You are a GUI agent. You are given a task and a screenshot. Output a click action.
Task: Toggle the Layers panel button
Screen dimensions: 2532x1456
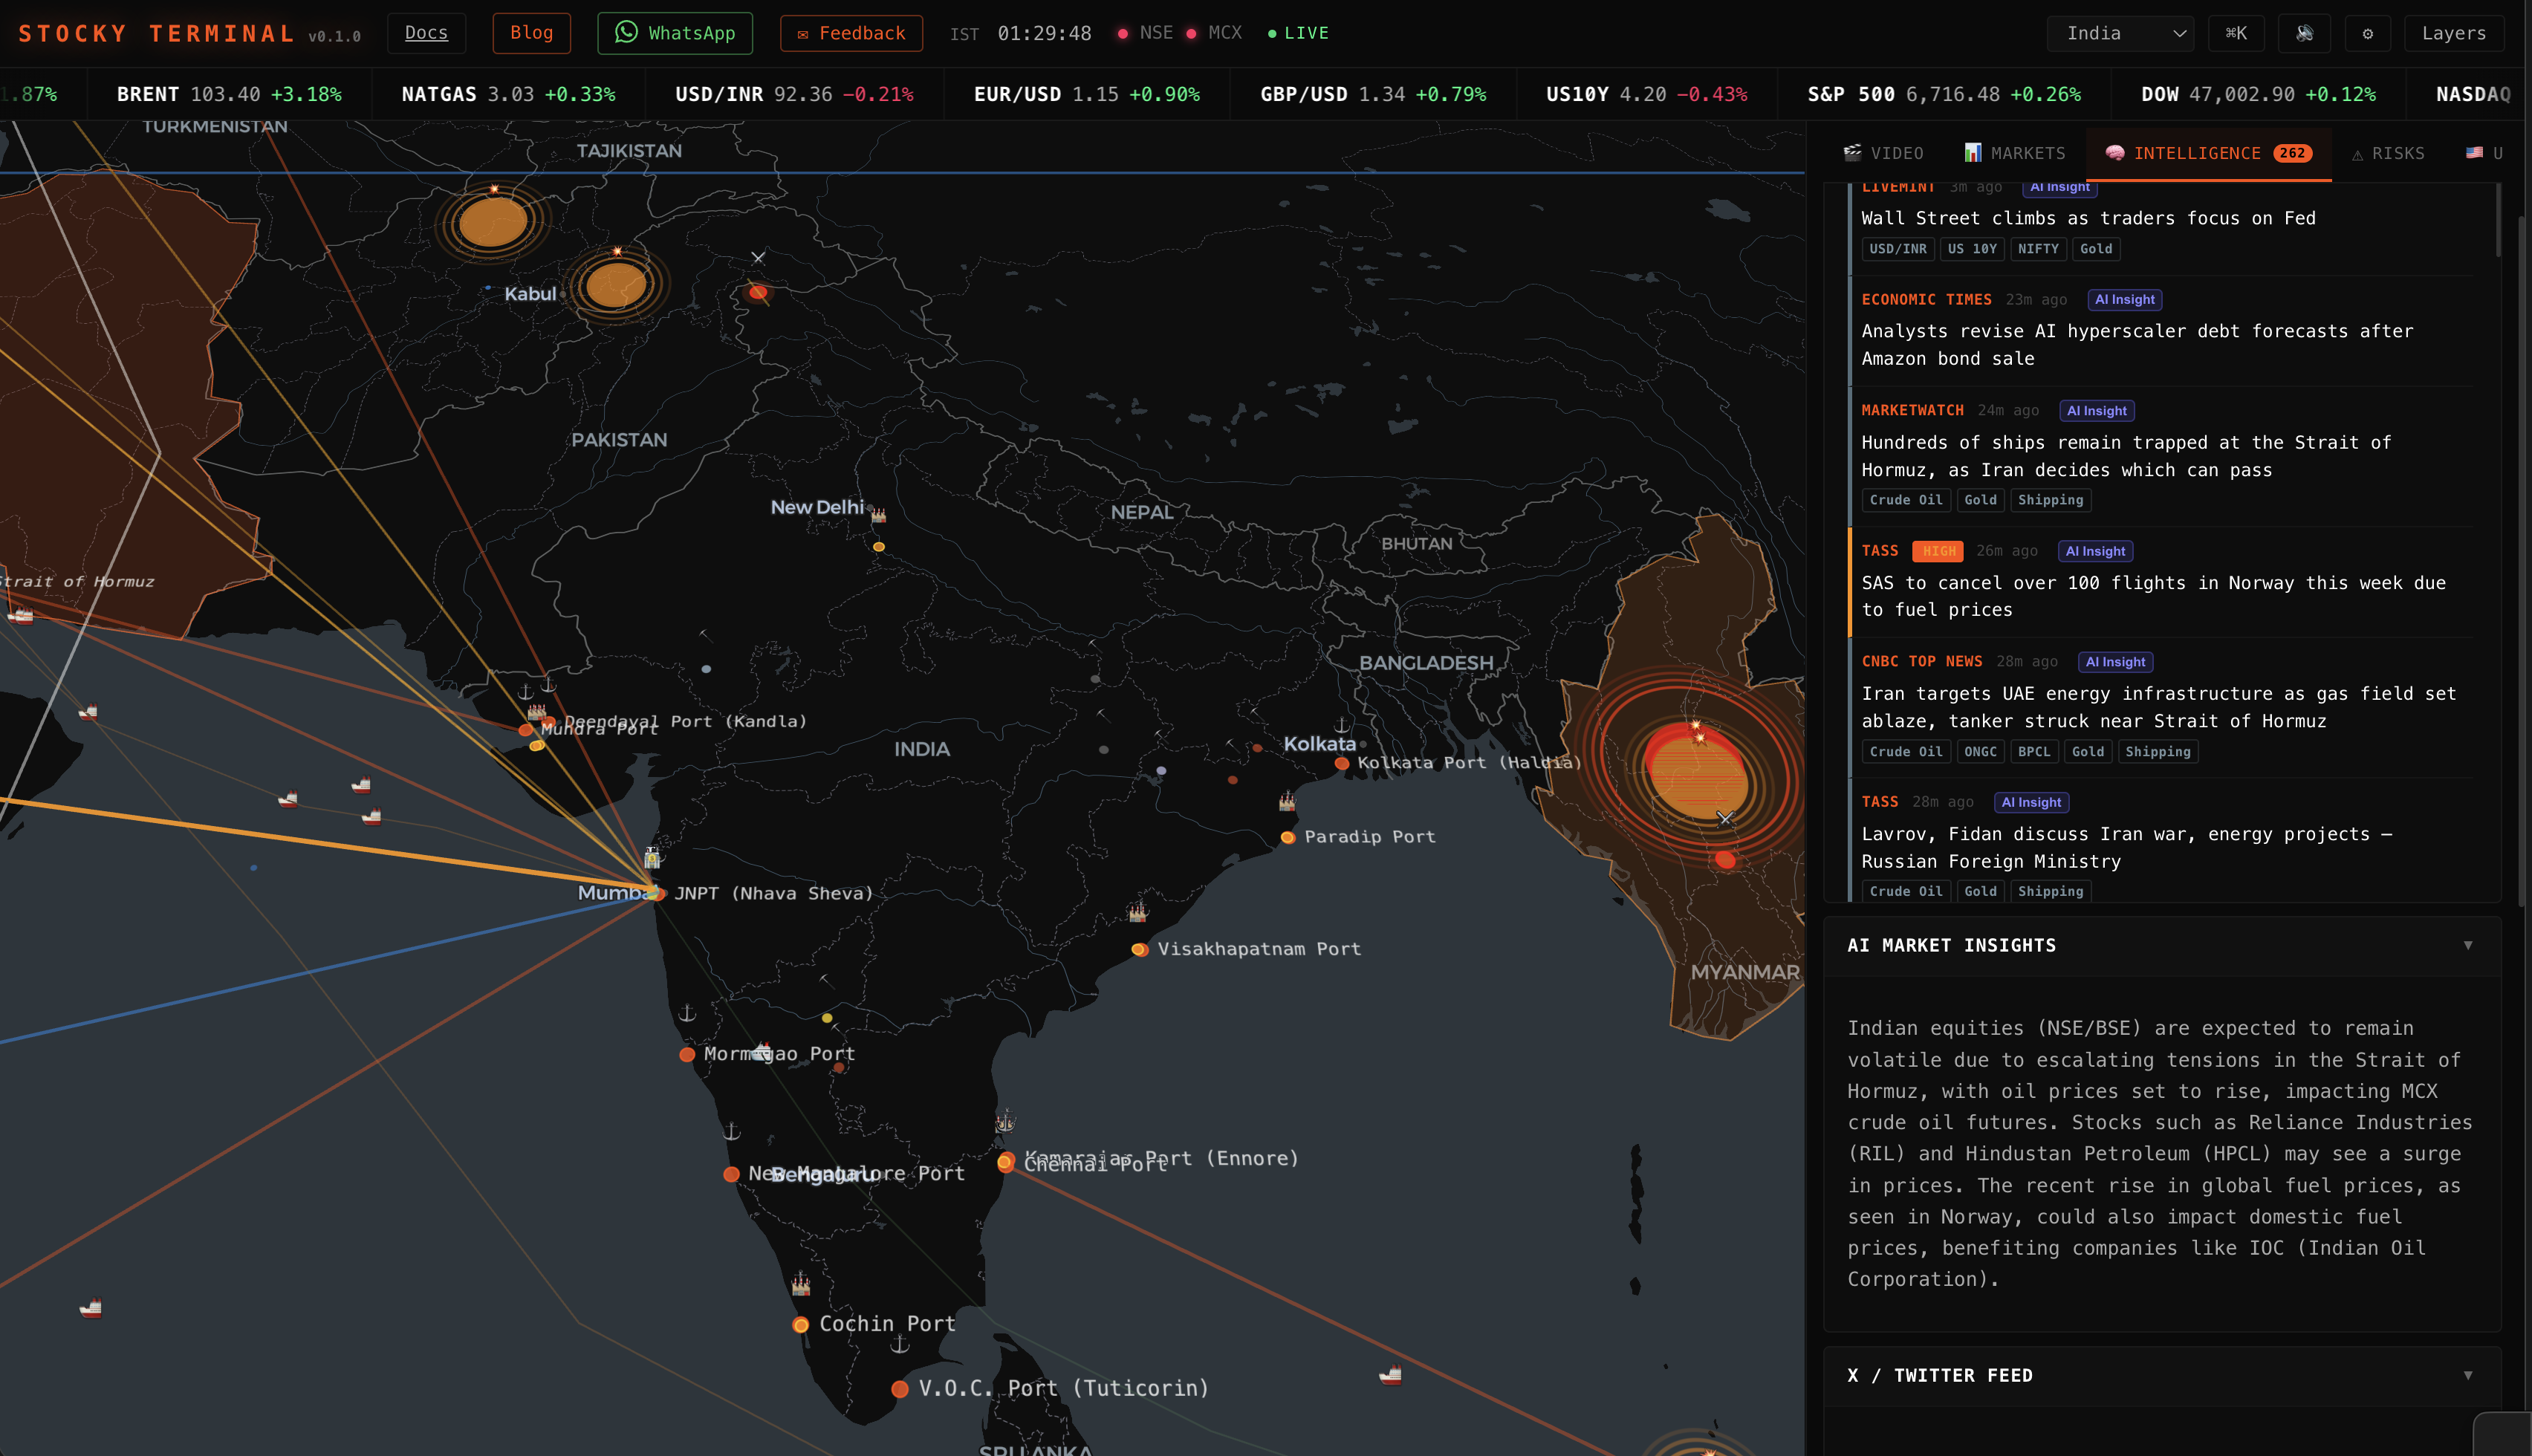point(2453,33)
